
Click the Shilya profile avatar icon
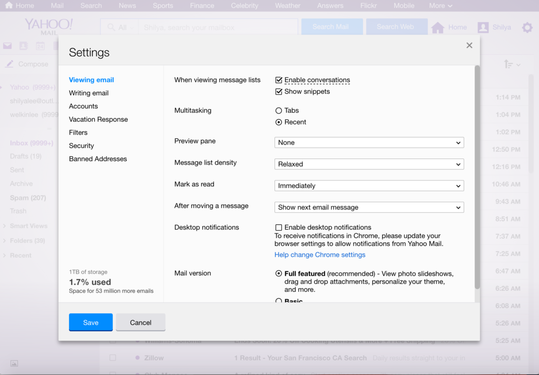tap(483, 27)
